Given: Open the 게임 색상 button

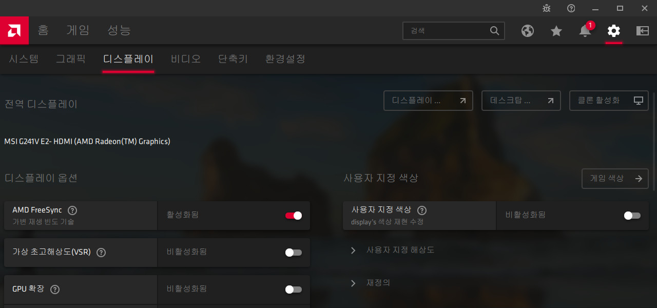Looking at the screenshot, I should pyautogui.click(x=615, y=179).
